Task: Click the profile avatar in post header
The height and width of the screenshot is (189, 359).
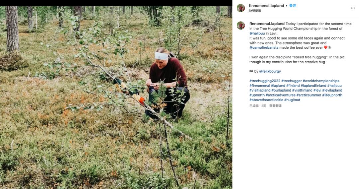Action: (x=241, y=8)
